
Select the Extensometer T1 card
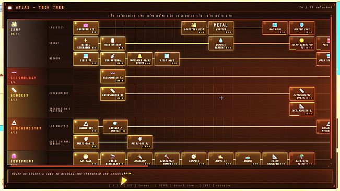pos(113,93)
